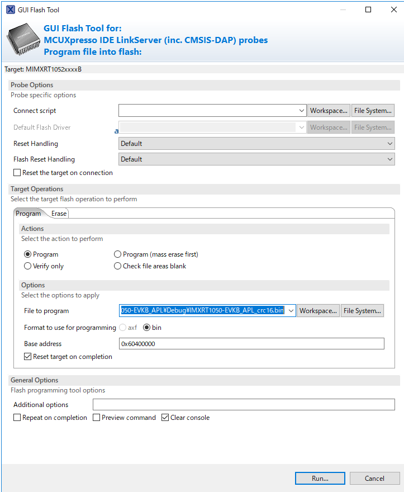Maximize the GUI Flash Tool window
The height and width of the screenshot is (492, 404).
[368, 10]
